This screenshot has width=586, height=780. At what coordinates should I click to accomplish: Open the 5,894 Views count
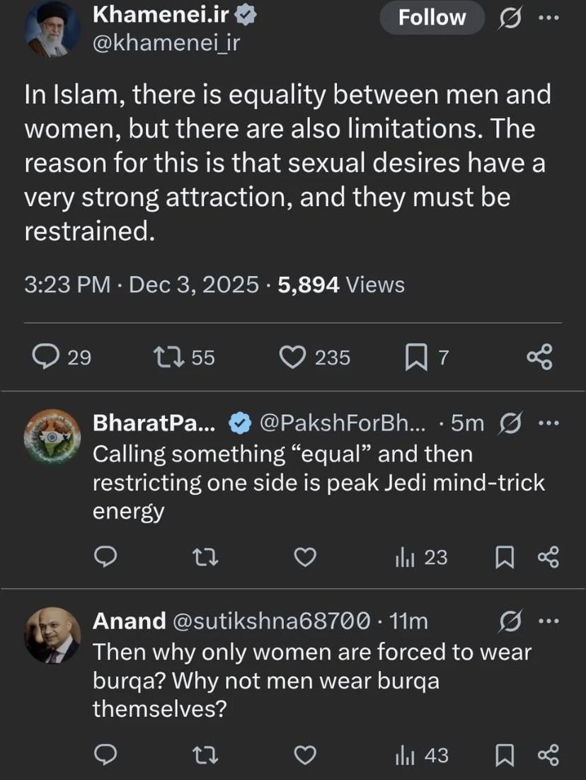[341, 285]
